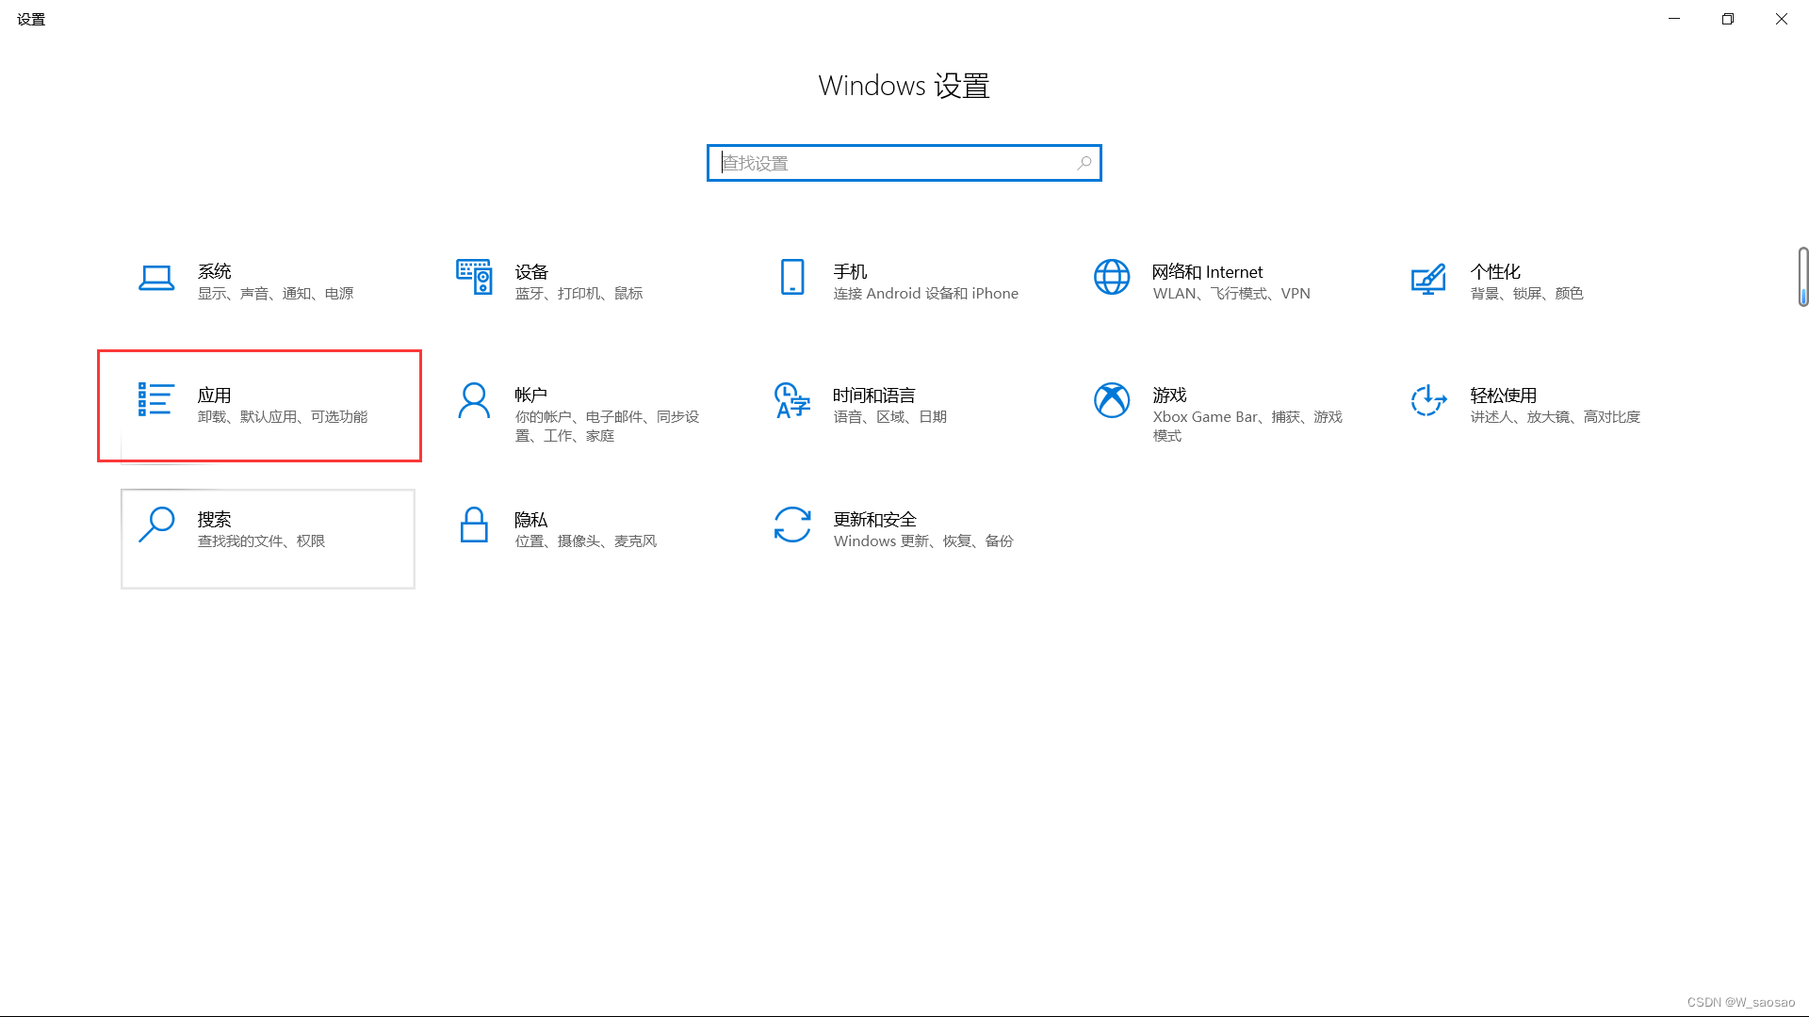The image size is (1809, 1017).
Task: Click the Devices keyboard-speaker icon
Action: 474,277
